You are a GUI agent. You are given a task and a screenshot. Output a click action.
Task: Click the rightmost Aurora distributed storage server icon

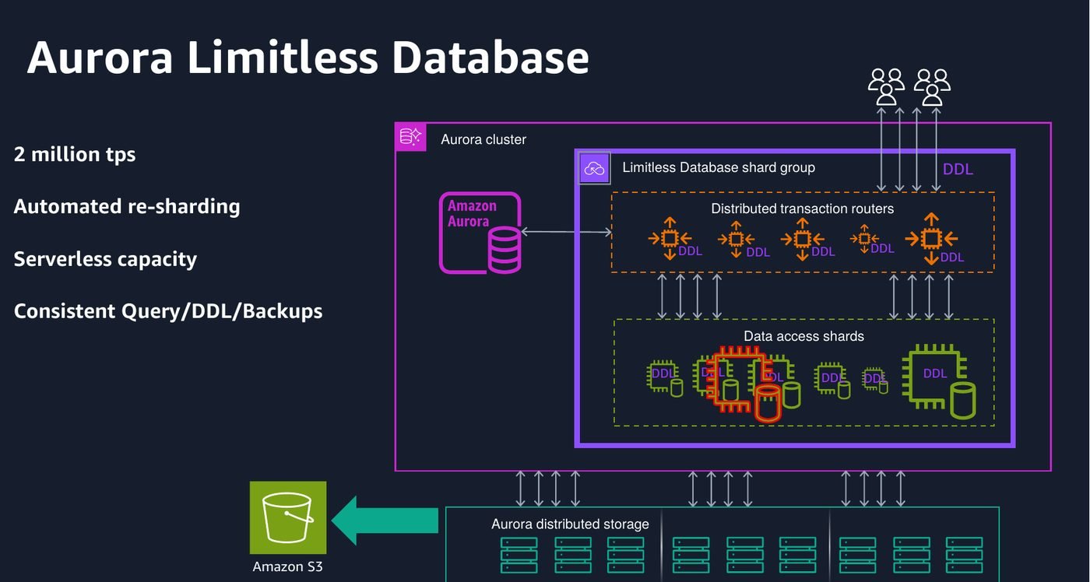coord(965,554)
